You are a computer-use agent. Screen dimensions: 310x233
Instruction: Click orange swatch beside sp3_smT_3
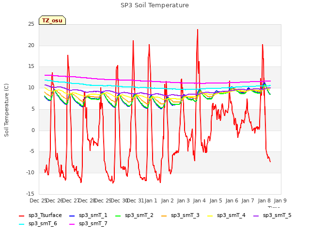point(164,216)
